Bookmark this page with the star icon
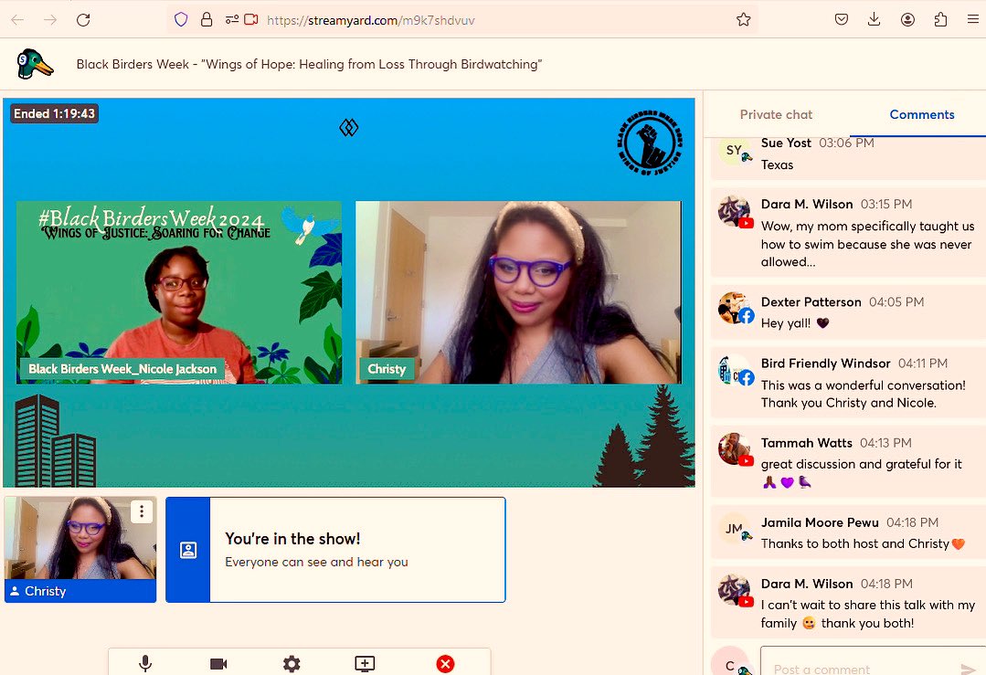This screenshot has width=986, height=675. (x=744, y=19)
